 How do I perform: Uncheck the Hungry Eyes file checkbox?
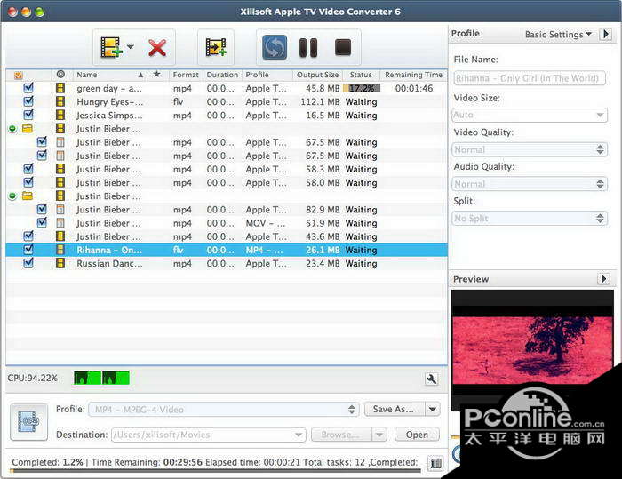[x=28, y=101]
